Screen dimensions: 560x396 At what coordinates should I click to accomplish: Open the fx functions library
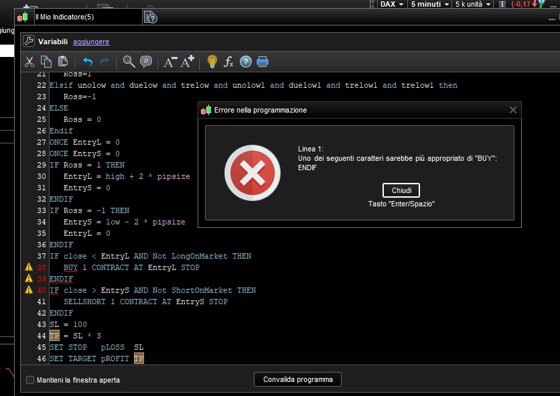click(x=228, y=62)
